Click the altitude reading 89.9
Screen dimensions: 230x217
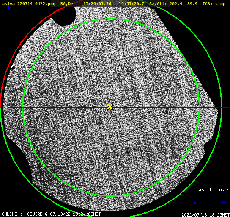[192, 4]
